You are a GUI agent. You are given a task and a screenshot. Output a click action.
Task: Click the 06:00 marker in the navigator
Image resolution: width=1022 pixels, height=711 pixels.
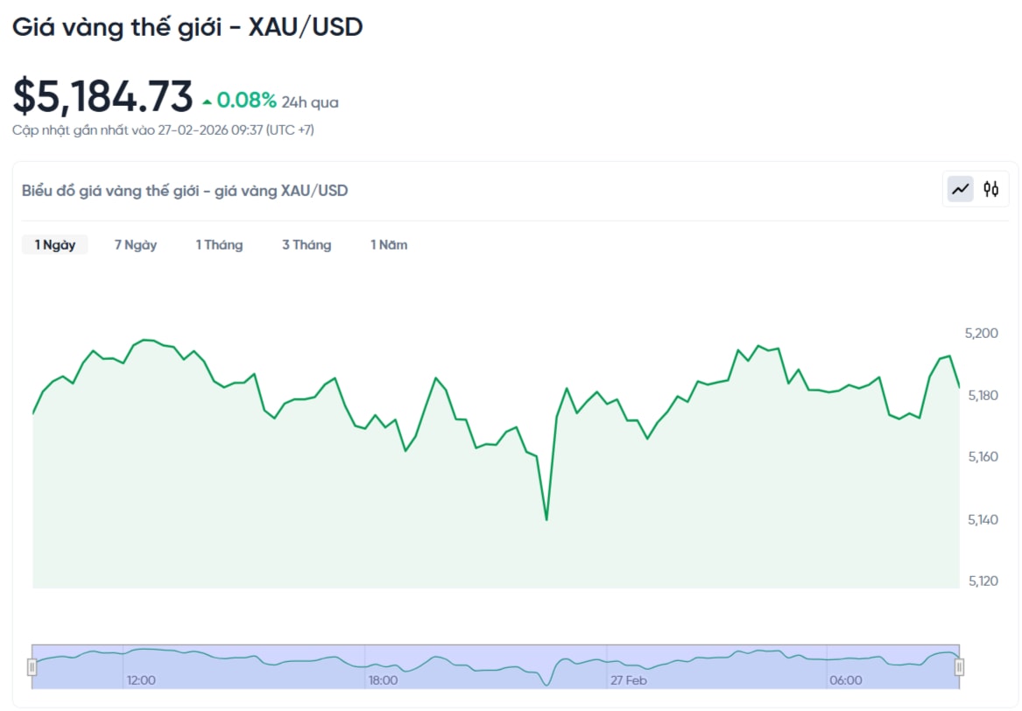[845, 680]
